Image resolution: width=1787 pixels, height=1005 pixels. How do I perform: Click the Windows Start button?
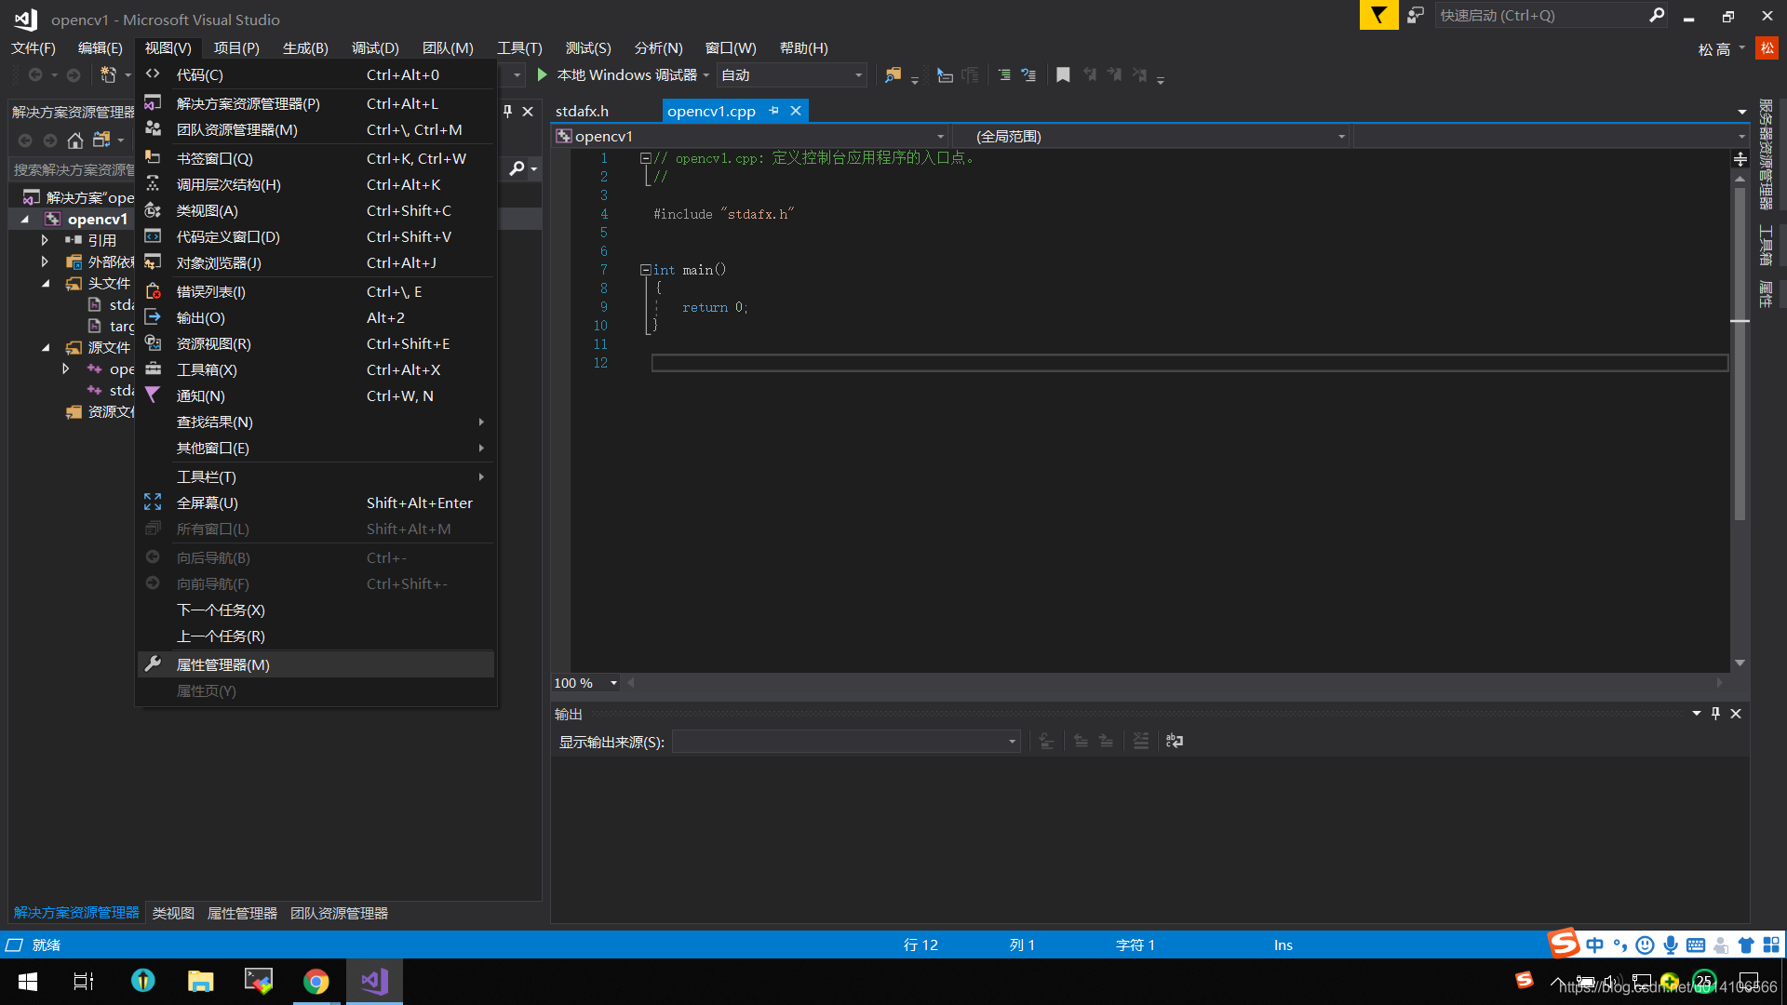[x=27, y=982]
